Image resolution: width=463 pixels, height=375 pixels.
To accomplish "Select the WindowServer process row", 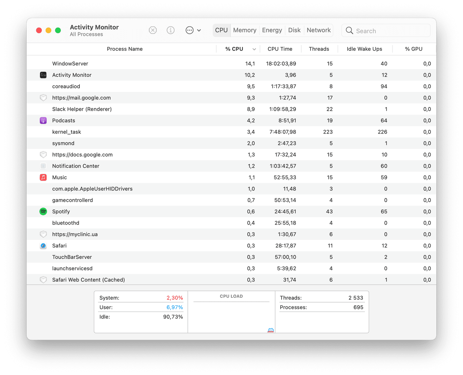I will pyautogui.click(x=231, y=63).
